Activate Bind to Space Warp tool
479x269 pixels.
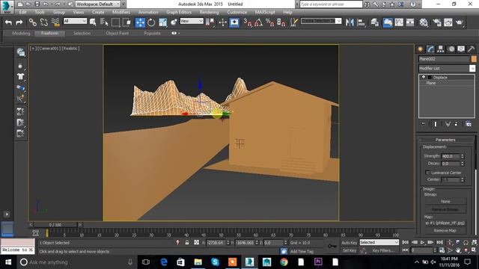tap(55, 22)
